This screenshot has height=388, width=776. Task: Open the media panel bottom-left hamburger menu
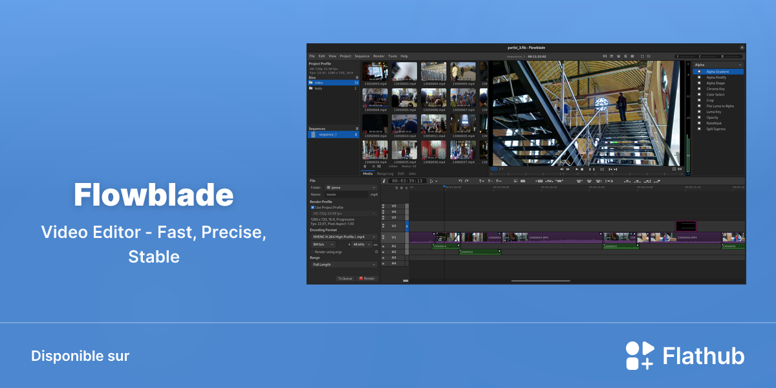[x=365, y=166]
